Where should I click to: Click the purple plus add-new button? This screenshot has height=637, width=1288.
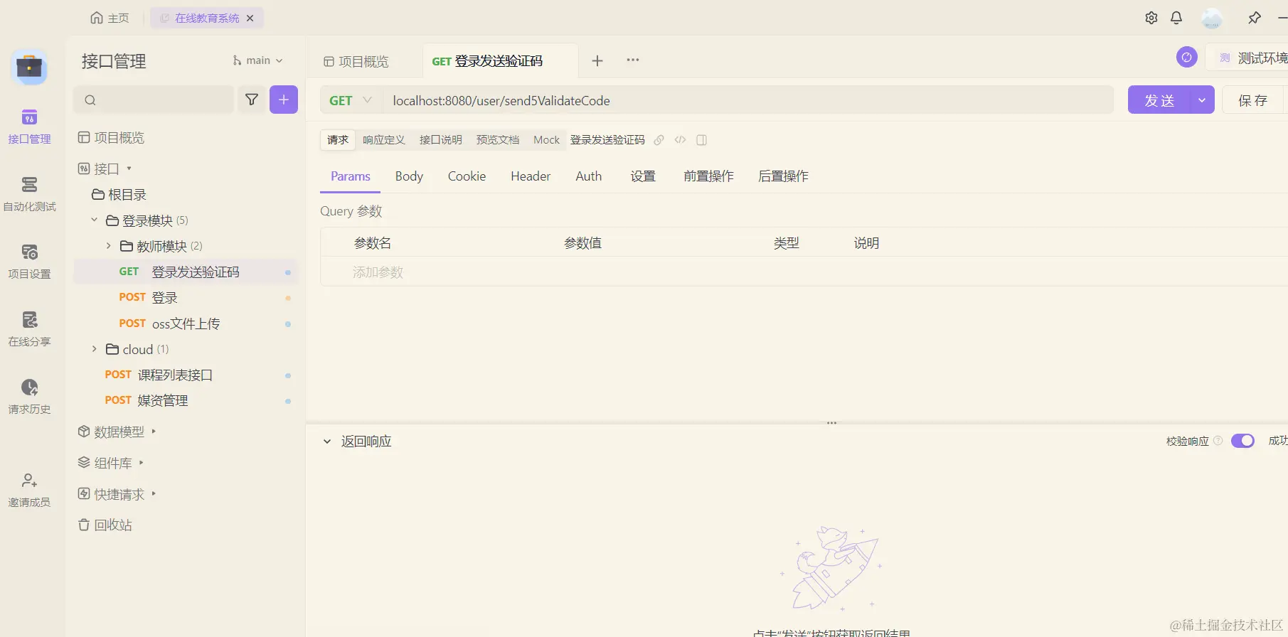[284, 100]
